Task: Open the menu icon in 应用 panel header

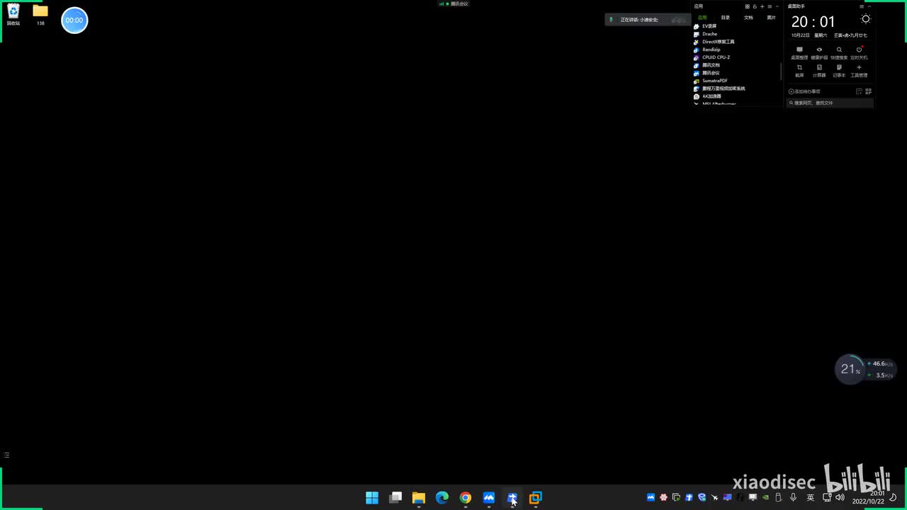Action: click(x=770, y=6)
